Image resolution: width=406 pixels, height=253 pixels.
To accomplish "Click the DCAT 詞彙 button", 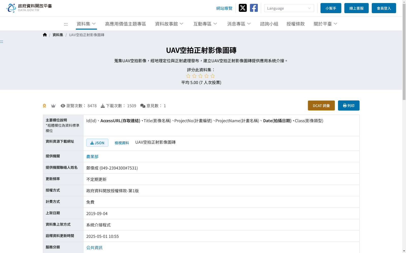I will point(321,106).
